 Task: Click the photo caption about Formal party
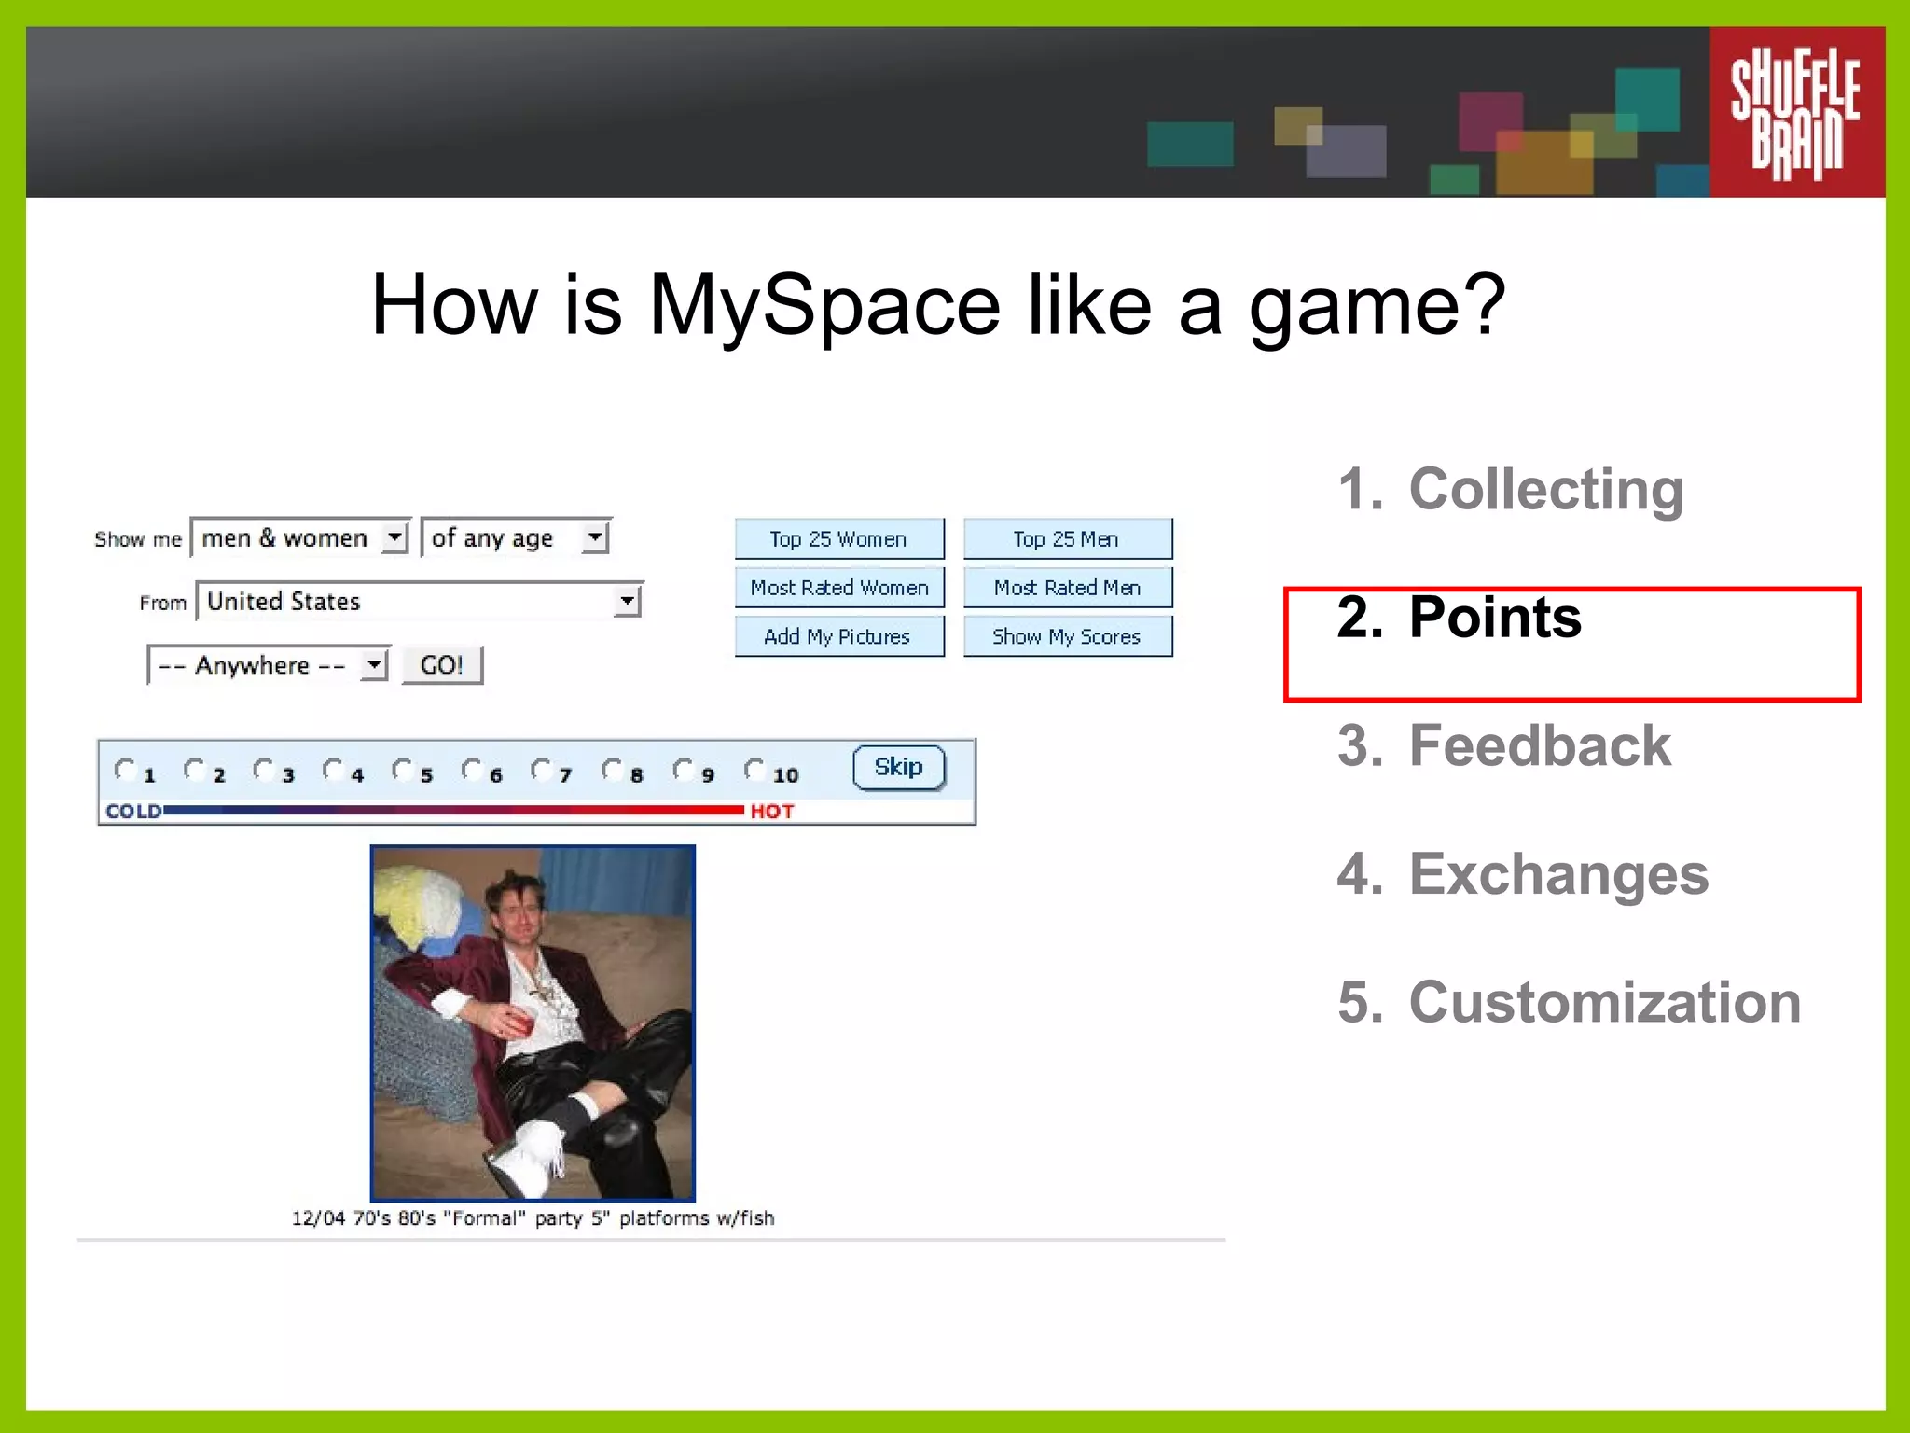pyautogui.click(x=533, y=1218)
